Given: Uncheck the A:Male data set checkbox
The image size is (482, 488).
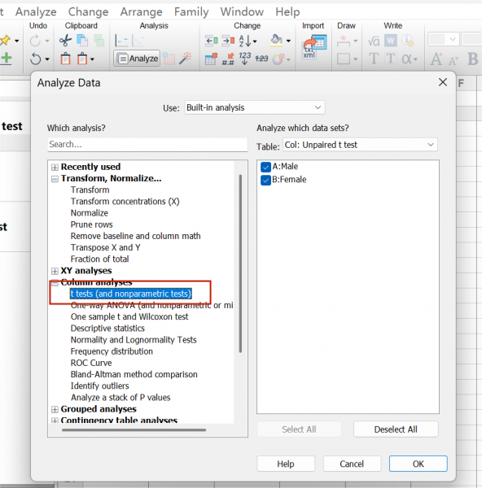Looking at the screenshot, I should tap(265, 167).
